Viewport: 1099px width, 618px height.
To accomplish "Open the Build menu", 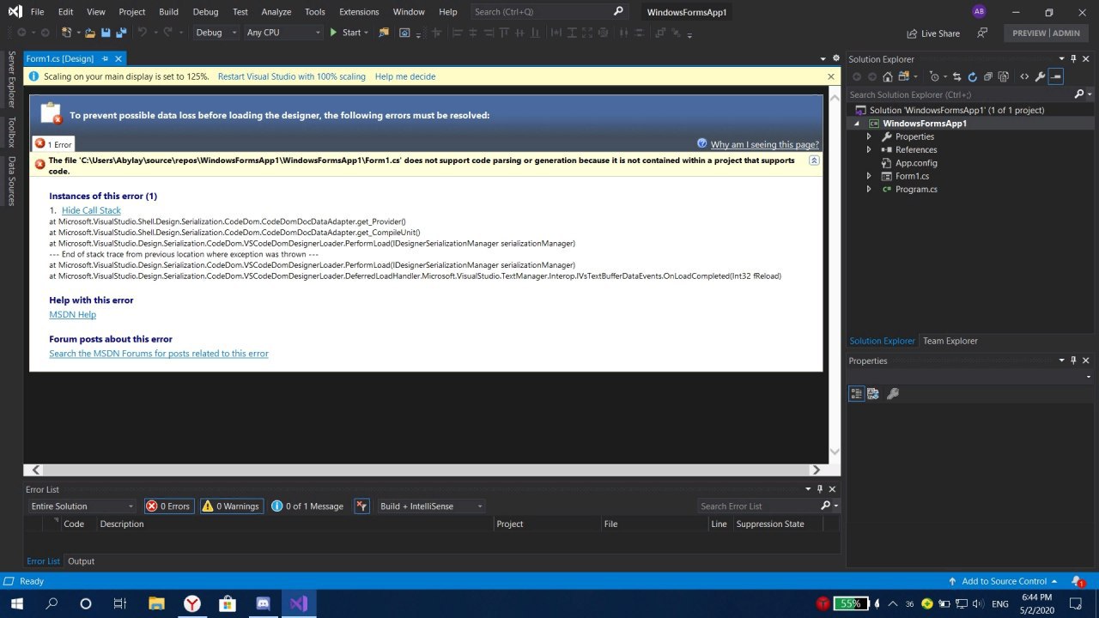I will 168,12.
